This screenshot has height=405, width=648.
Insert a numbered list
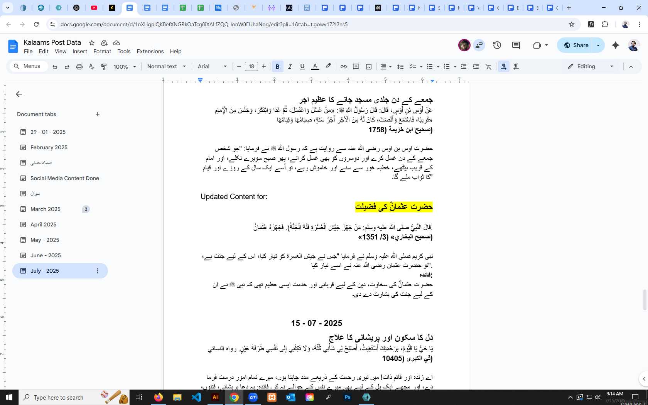click(x=447, y=67)
